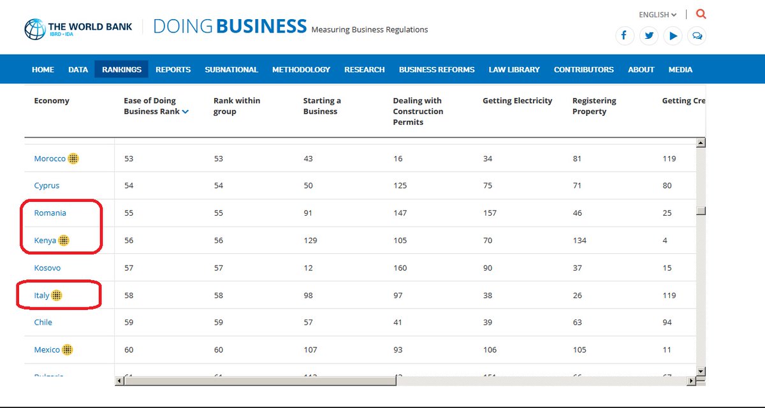
Task: Click Dealing with Construction Permits header
Action: 418,111
